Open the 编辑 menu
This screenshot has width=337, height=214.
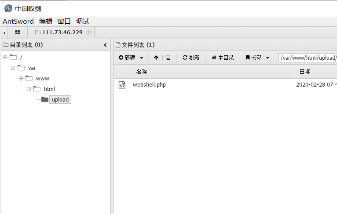tap(46, 22)
